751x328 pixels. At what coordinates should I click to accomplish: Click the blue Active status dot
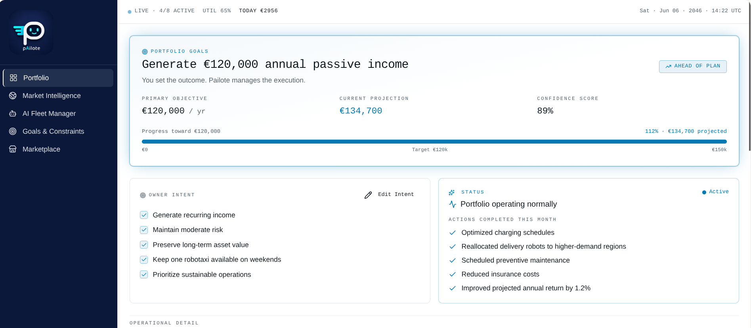pyautogui.click(x=704, y=192)
